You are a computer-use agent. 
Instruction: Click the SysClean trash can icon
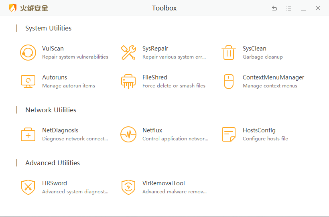(x=229, y=53)
